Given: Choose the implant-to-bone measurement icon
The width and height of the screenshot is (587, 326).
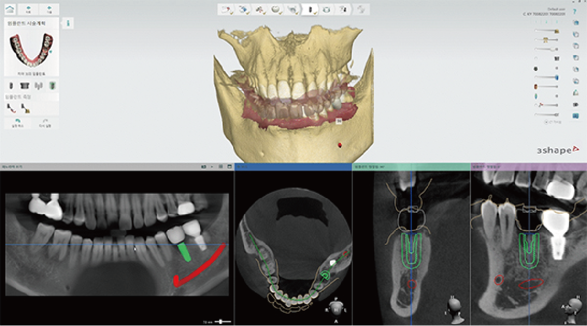Looking at the screenshot, I should click(25, 109).
